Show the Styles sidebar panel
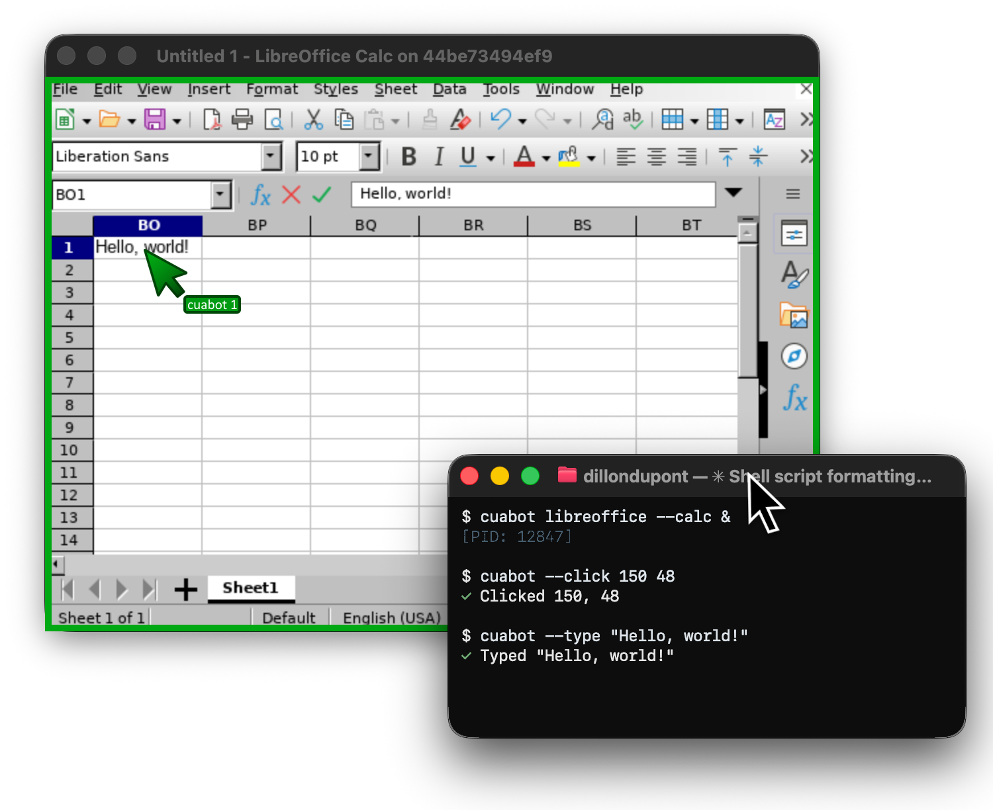The height and width of the screenshot is (810, 993). [x=794, y=276]
